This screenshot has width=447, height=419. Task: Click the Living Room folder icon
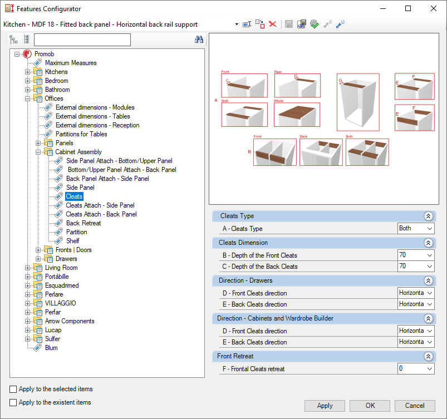(x=38, y=267)
